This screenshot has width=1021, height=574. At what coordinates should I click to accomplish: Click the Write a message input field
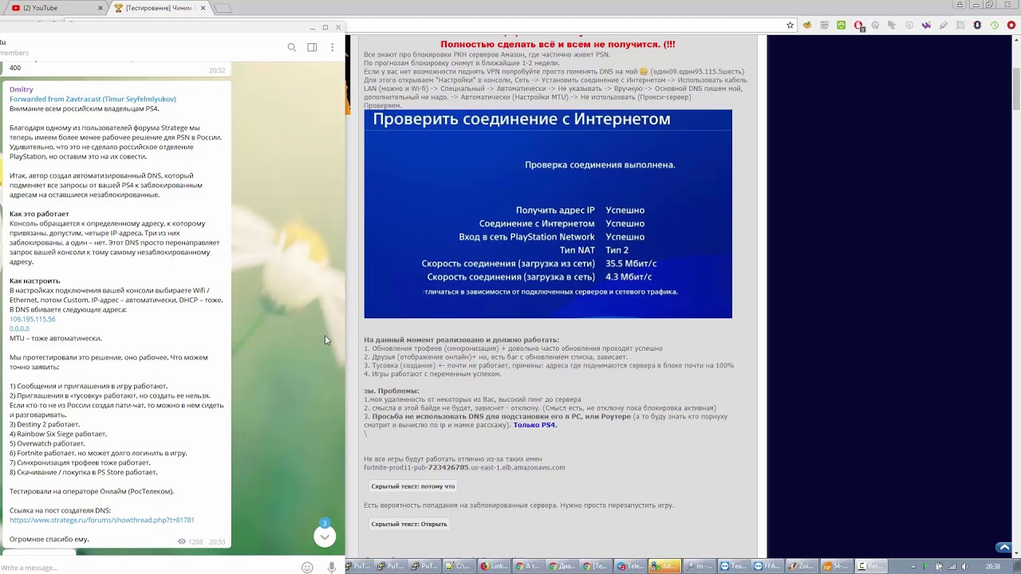(148, 568)
